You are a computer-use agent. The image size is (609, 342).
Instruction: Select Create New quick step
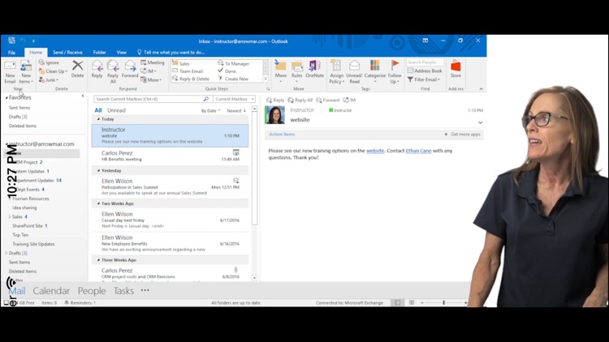click(233, 79)
